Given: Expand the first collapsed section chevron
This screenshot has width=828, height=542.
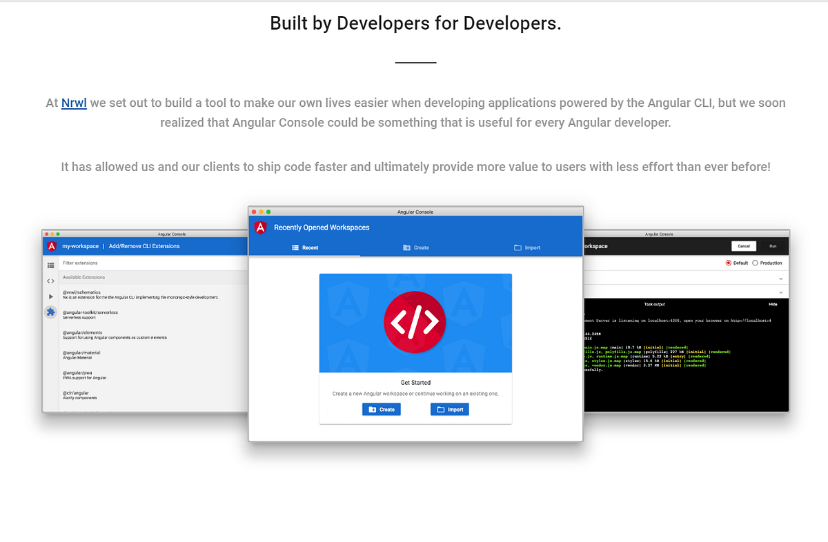Looking at the screenshot, I should (780, 279).
